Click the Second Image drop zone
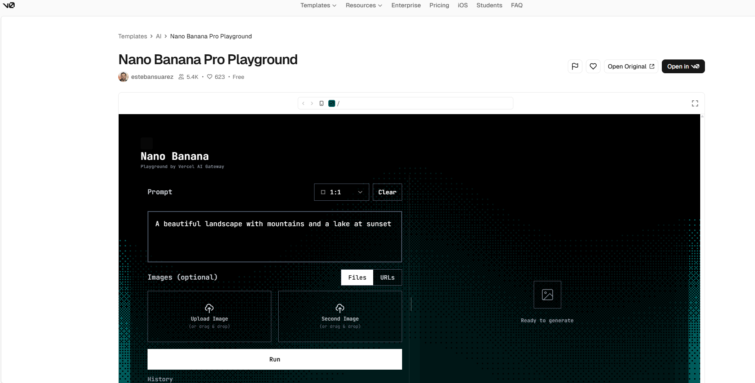 [x=340, y=316]
